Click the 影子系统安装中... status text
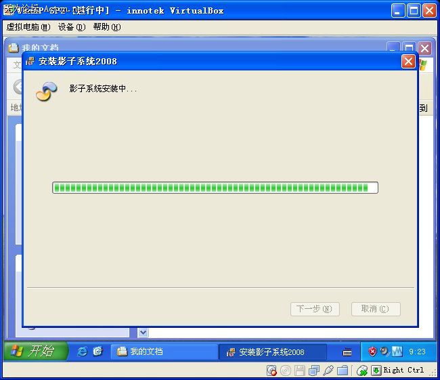 pos(103,89)
